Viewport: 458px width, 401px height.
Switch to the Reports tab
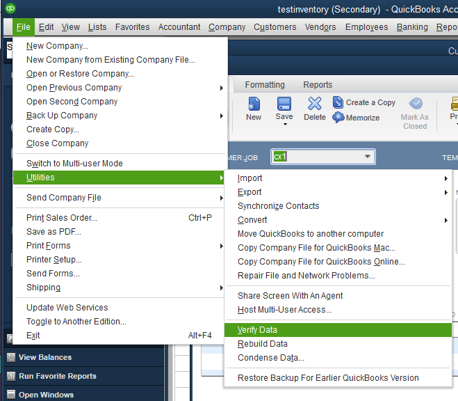coord(318,85)
